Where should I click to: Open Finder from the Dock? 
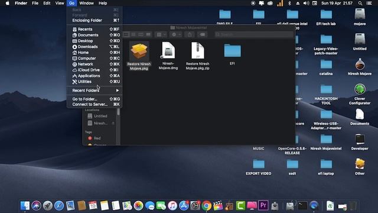coord(25,205)
